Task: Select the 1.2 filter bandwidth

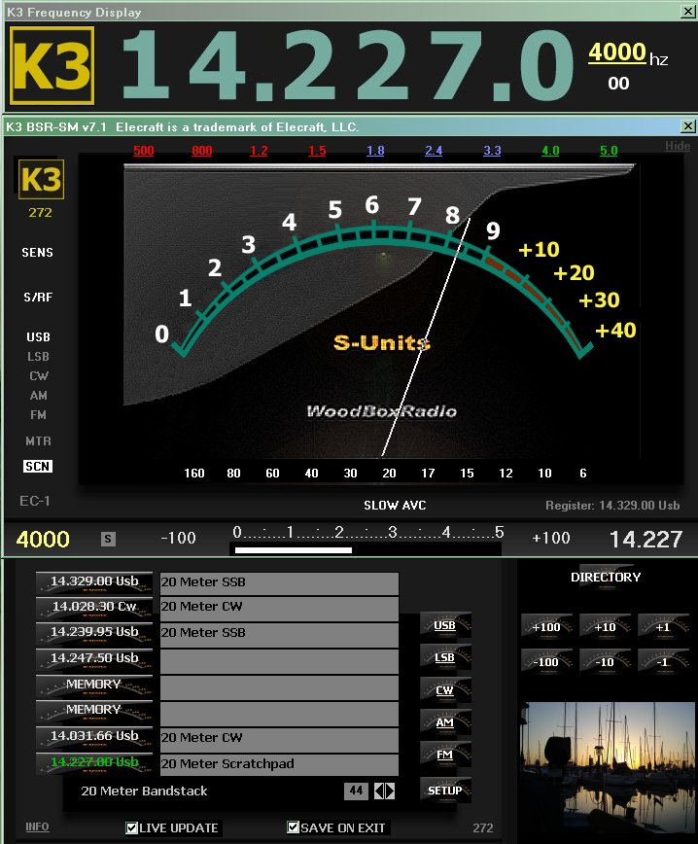Action: pyautogui.click(x=259, y=151)
